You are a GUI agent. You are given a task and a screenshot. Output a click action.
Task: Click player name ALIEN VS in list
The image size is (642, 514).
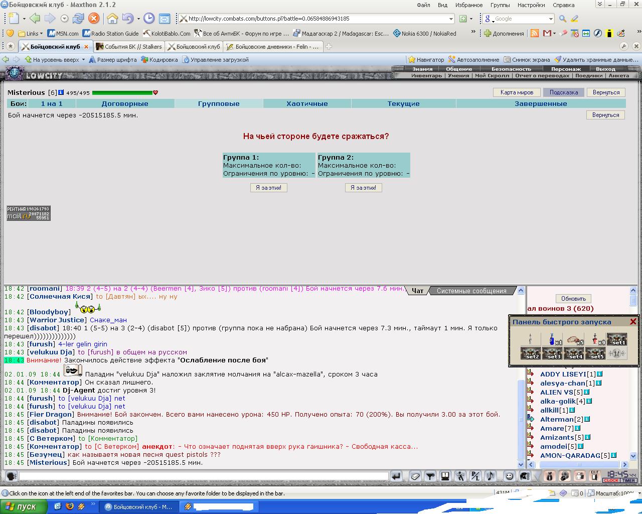[557, 392]
